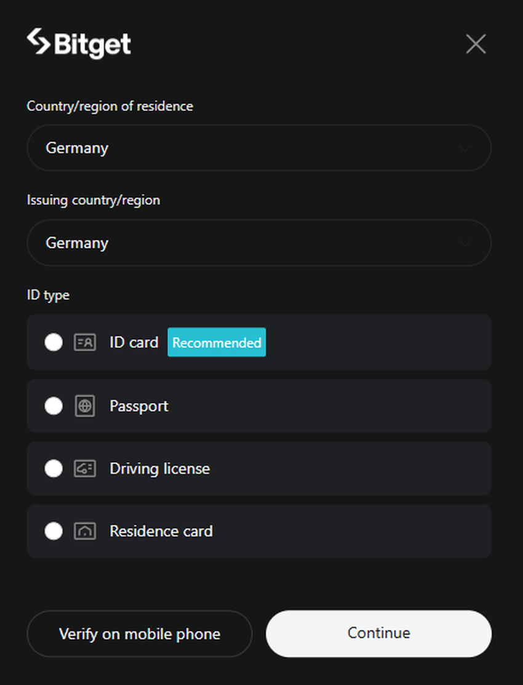Click the Driving license option label
The height and width of the screenshot is (685, 523).
click(x=160, y=469)
